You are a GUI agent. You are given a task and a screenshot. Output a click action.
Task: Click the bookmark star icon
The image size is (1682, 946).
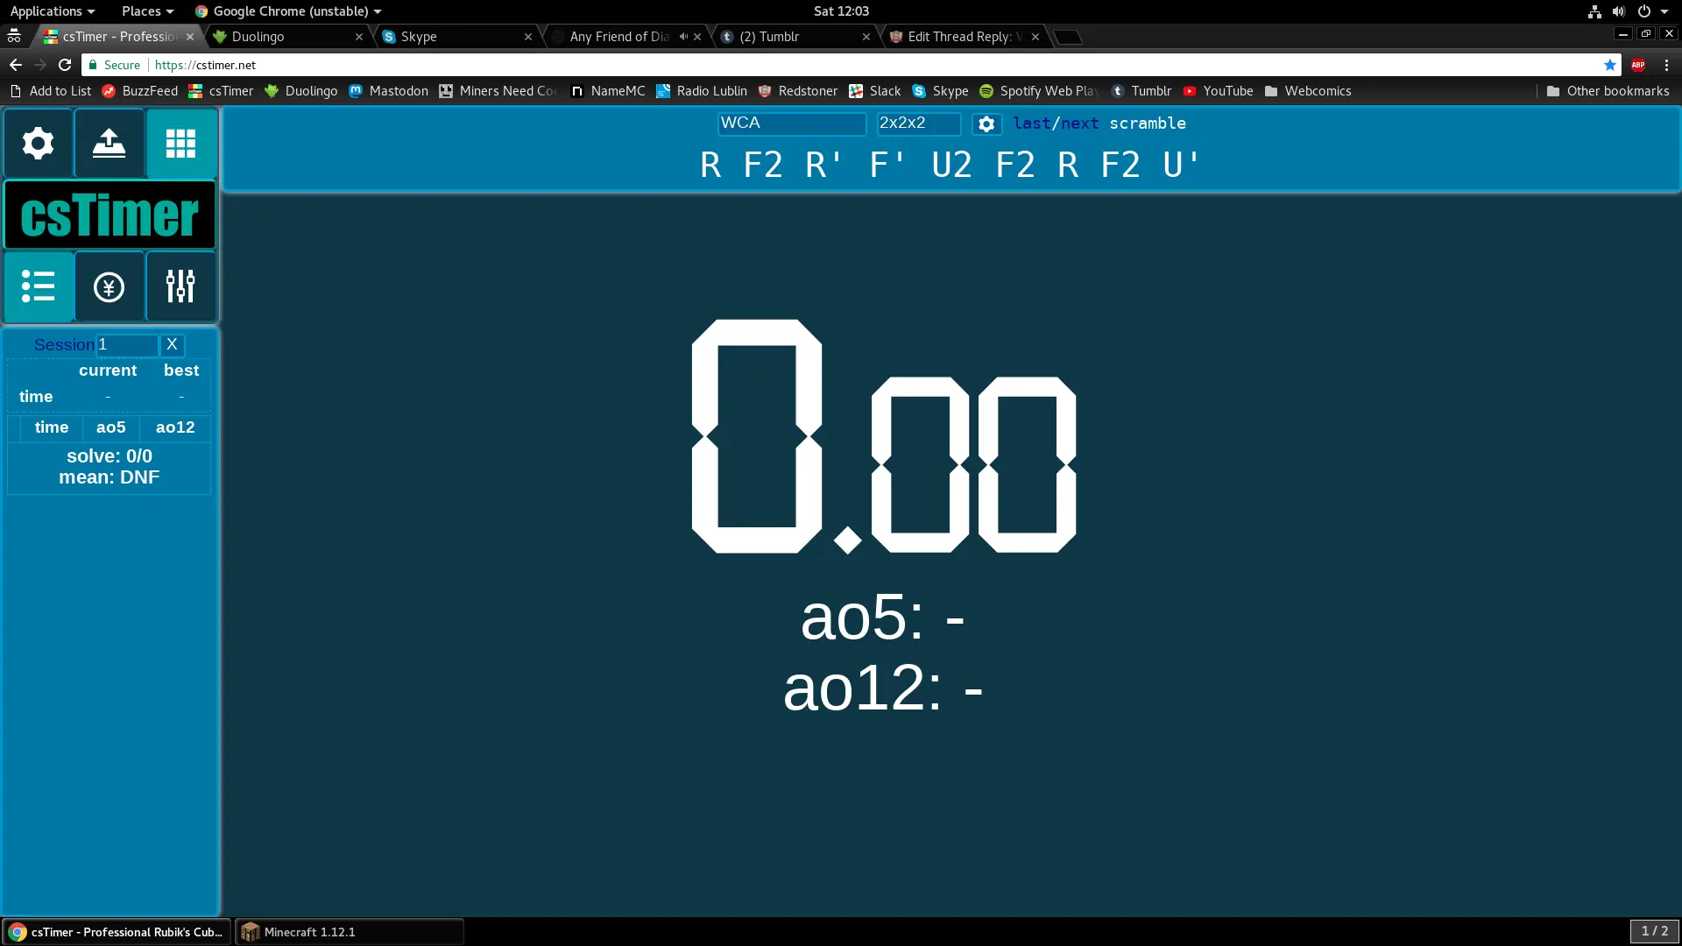[1610, 65]
